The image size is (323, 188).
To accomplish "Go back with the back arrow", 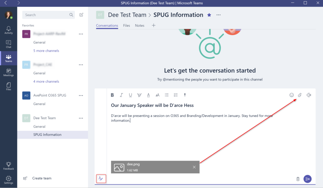I will [x=6, y=3].
